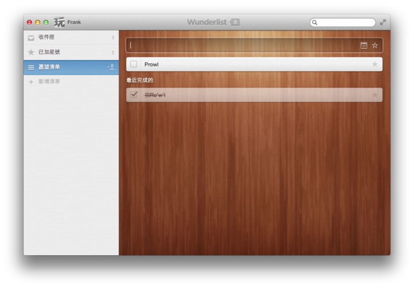The width and height of the screenshot is (414, 288).
Task: Check the Prowl task checkbox
Action: (134, 65)
